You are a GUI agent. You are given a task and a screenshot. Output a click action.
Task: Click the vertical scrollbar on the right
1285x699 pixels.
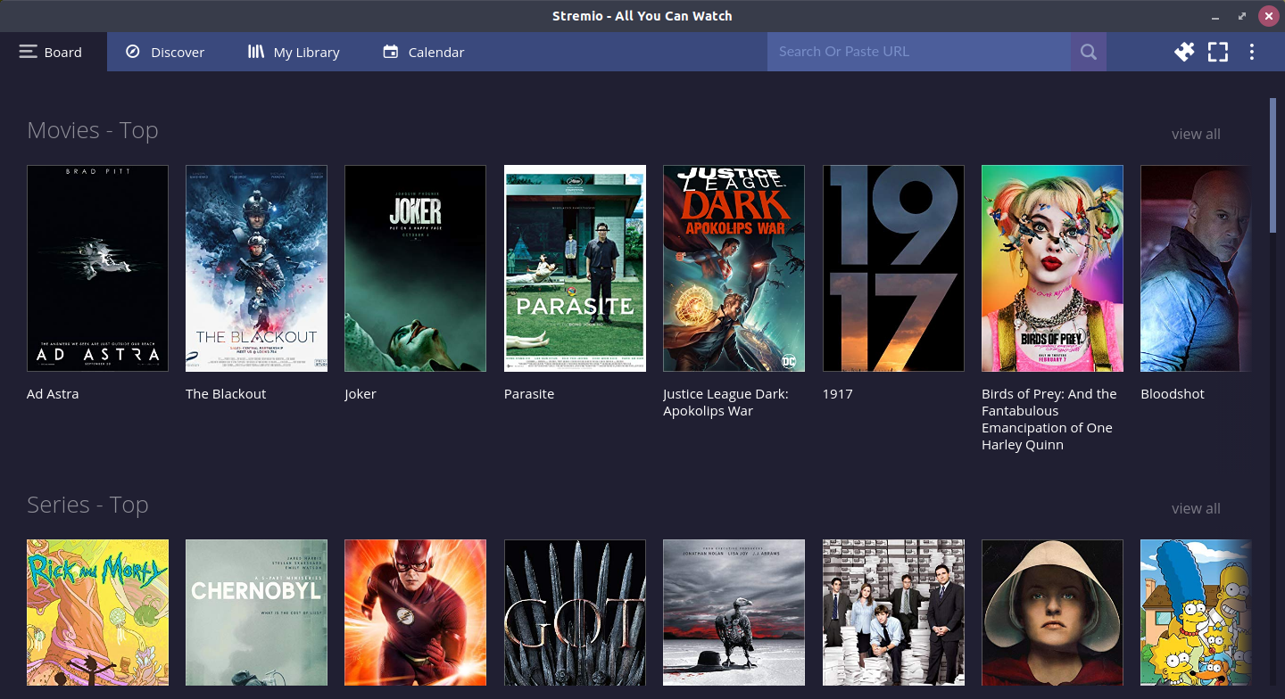[x=1273, y=165]
